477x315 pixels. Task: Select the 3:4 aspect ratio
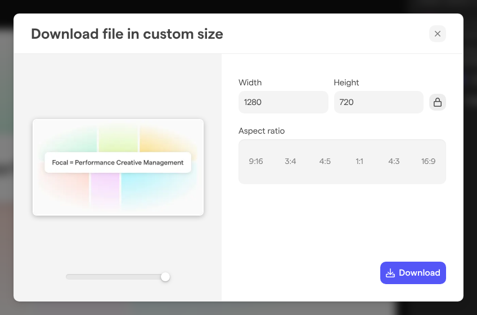tap(290, 161)
